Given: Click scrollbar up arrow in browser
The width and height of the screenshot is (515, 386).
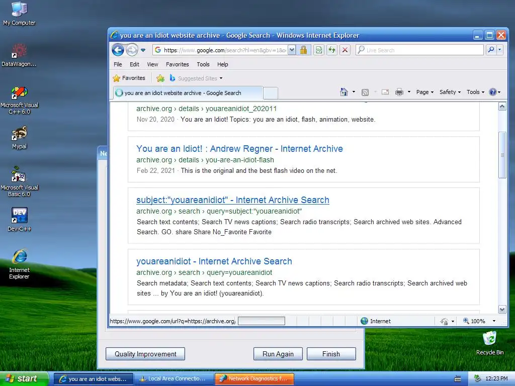Looking at the screenshot, I should click(502, 107).
